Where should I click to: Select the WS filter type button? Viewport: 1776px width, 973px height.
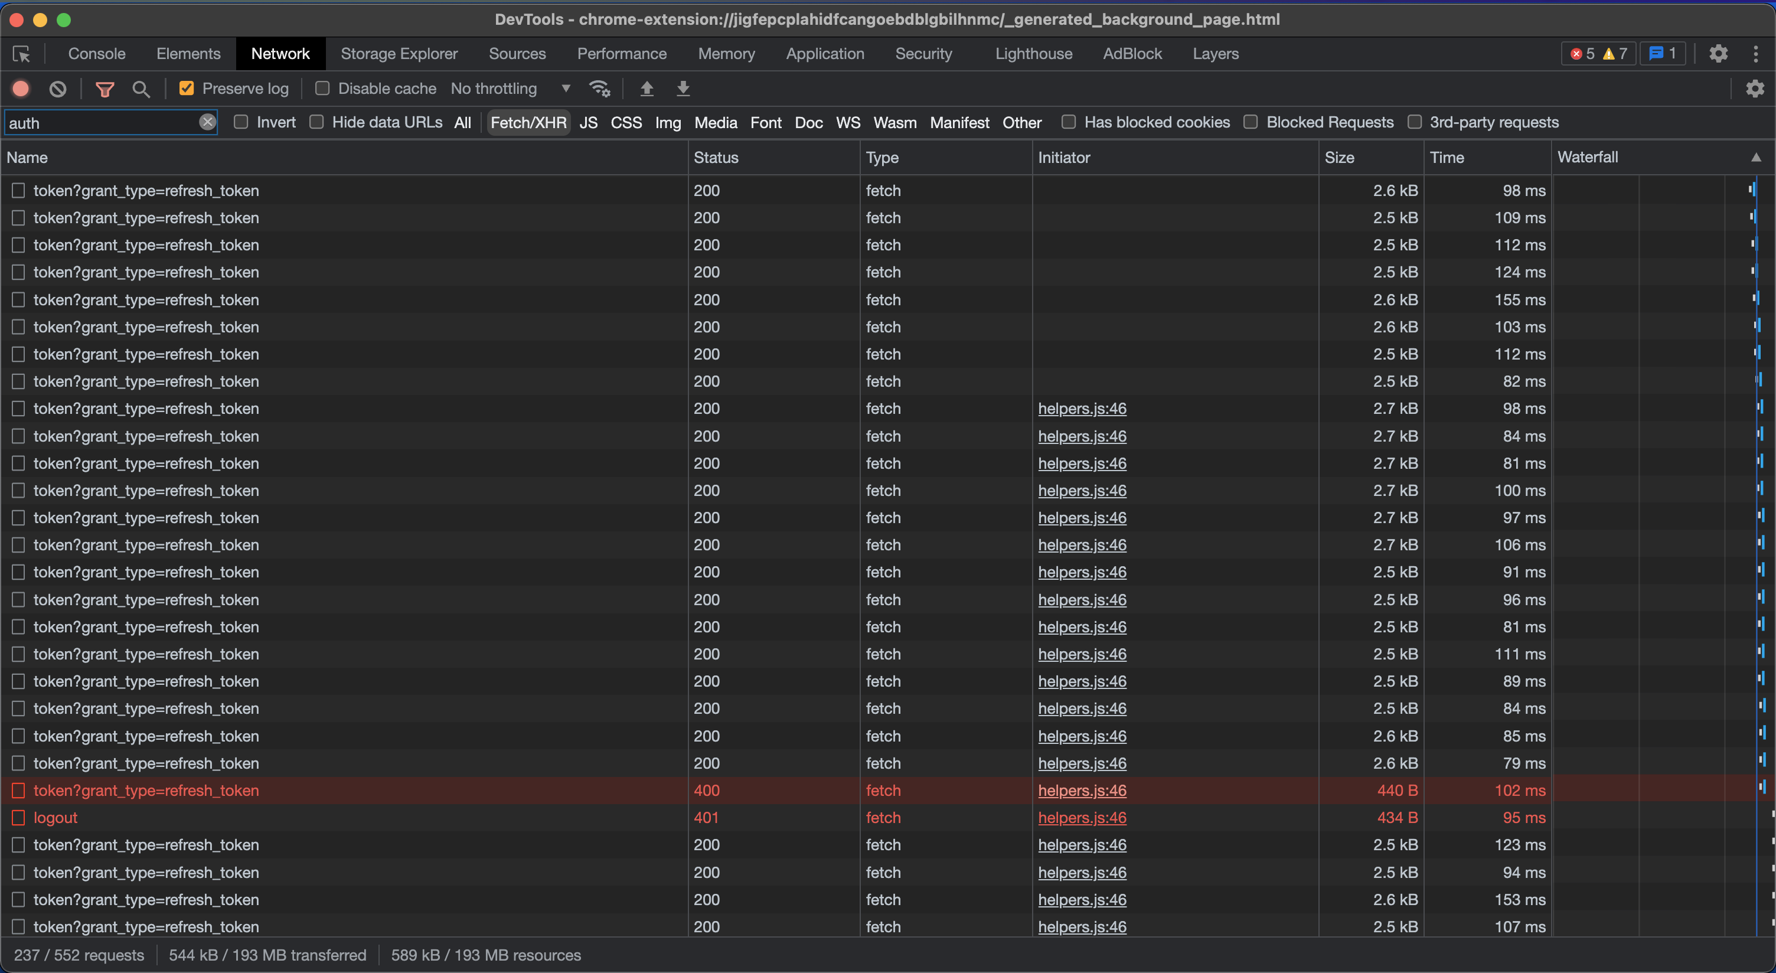click(847, 123)
